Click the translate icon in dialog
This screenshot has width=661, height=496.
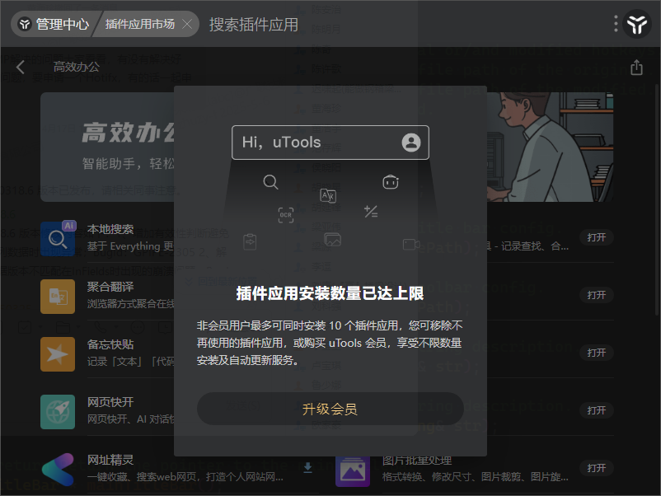point(328,195)
